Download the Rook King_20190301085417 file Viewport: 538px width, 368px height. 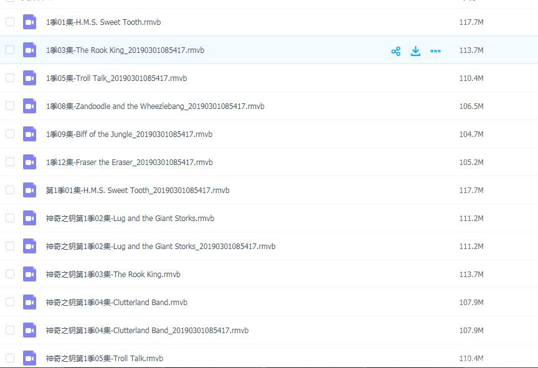(x=415, y=51)
